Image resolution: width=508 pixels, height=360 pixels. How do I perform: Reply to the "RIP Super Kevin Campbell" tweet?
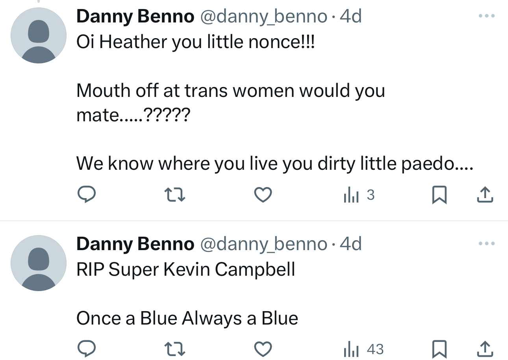click(x=86, y=349)
